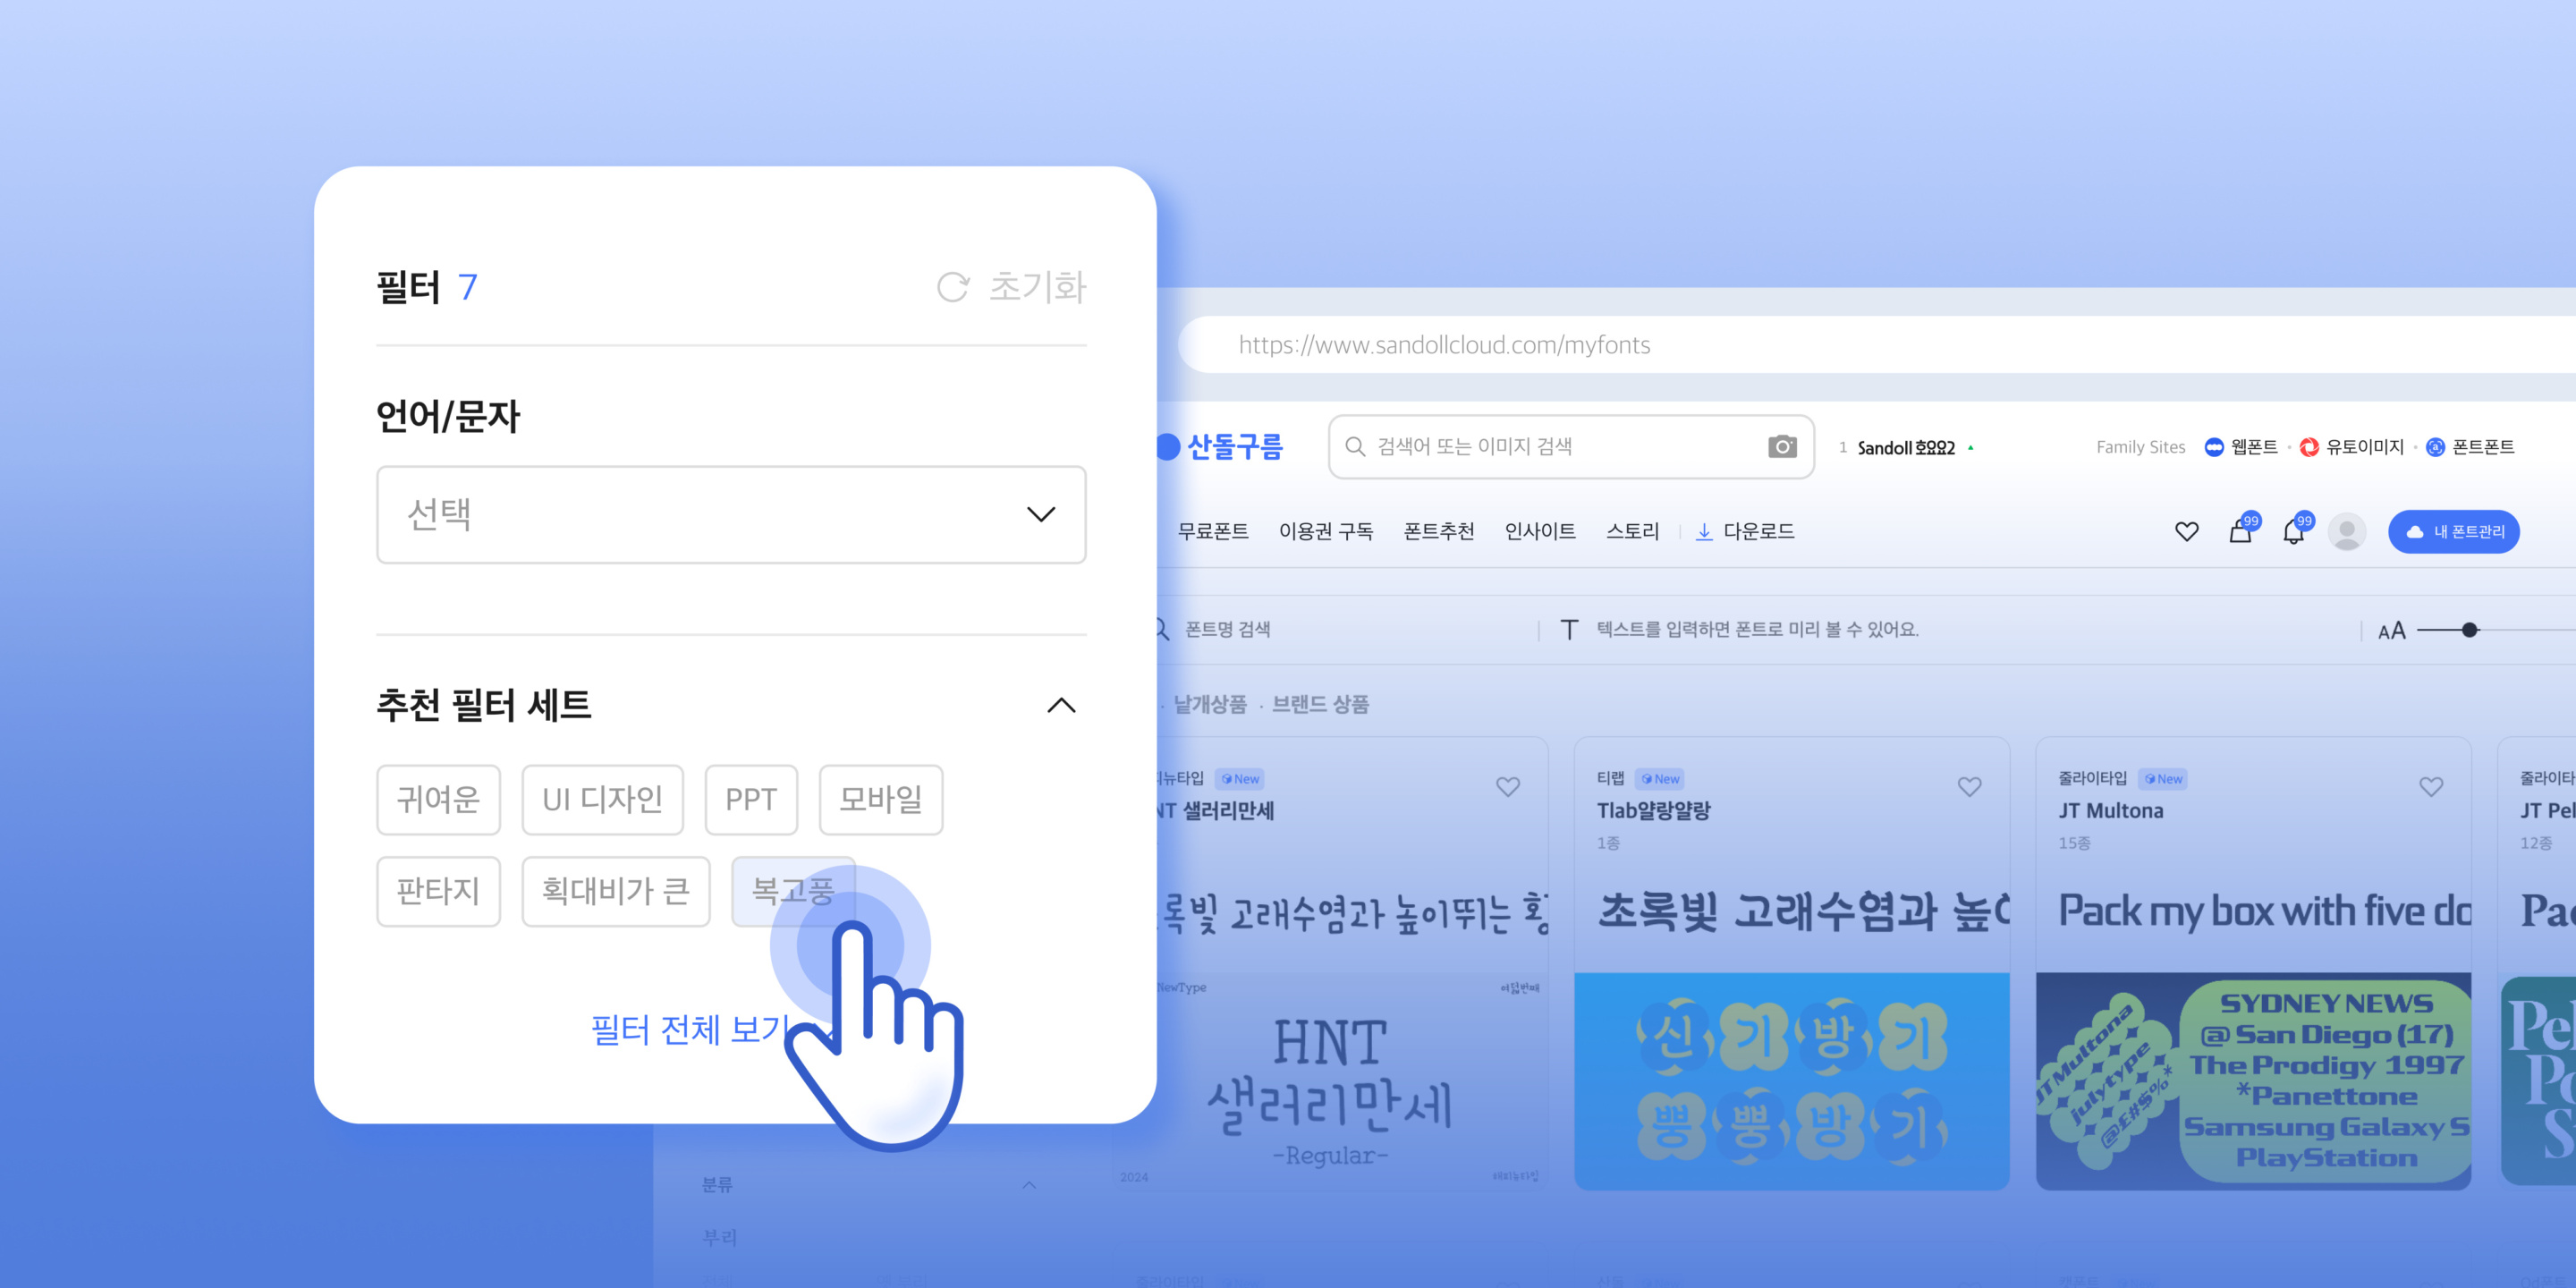
Task: Click the camera image search icon
Action: coord(1781,447)
